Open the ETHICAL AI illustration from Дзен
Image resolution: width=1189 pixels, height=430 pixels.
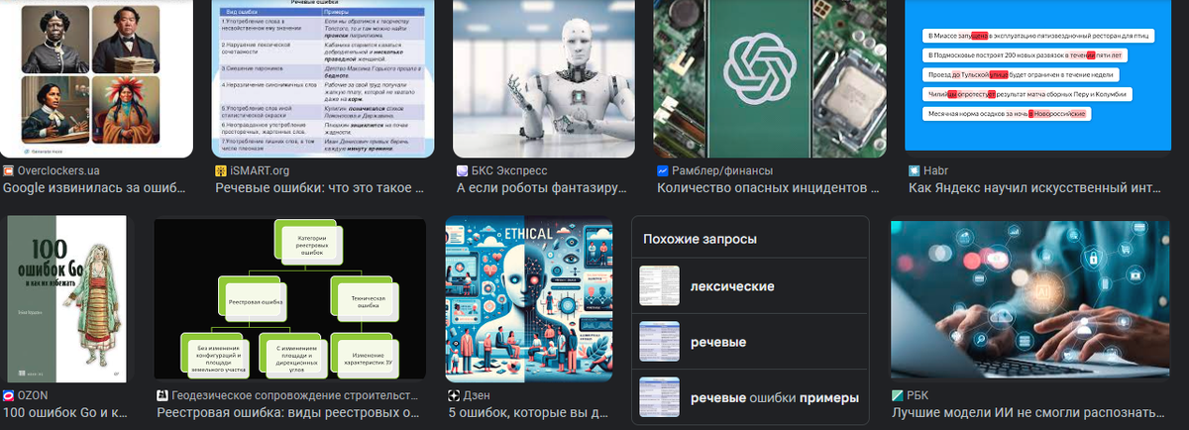[528, 298]
